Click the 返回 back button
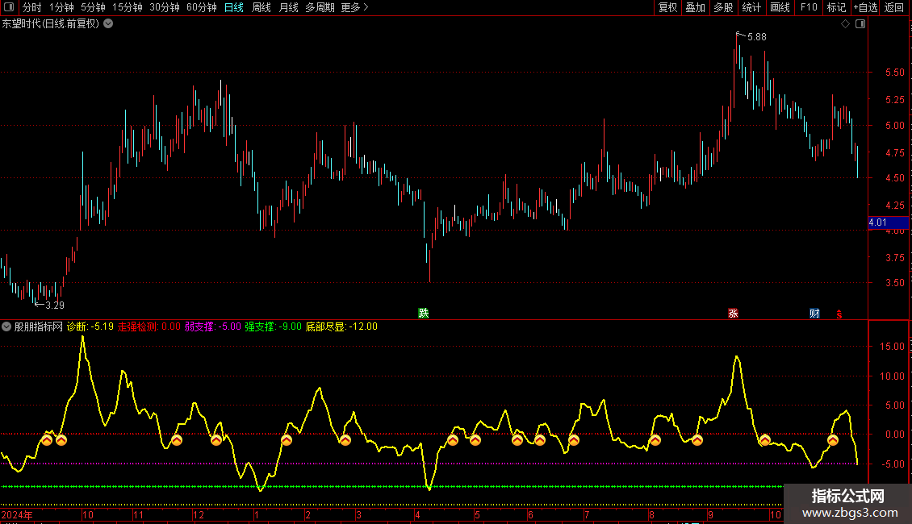This screenshot has width=912, height=524. [x=894, y=7]
